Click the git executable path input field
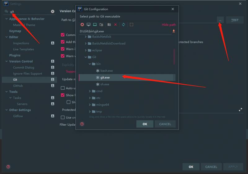Image resolution: width=248 pixels, height=174 pixels. (125, 31)
